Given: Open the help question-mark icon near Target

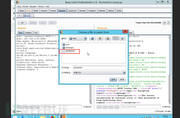Looking at the screenshot, I should pyautogui.click(x=168, y=23).
